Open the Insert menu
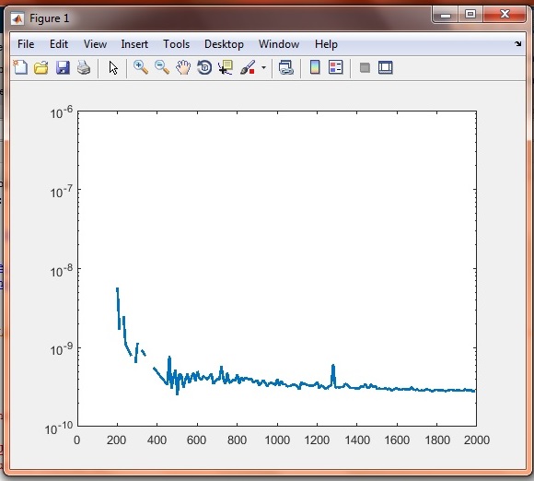The image size is (534, 481). pos(134,44)
